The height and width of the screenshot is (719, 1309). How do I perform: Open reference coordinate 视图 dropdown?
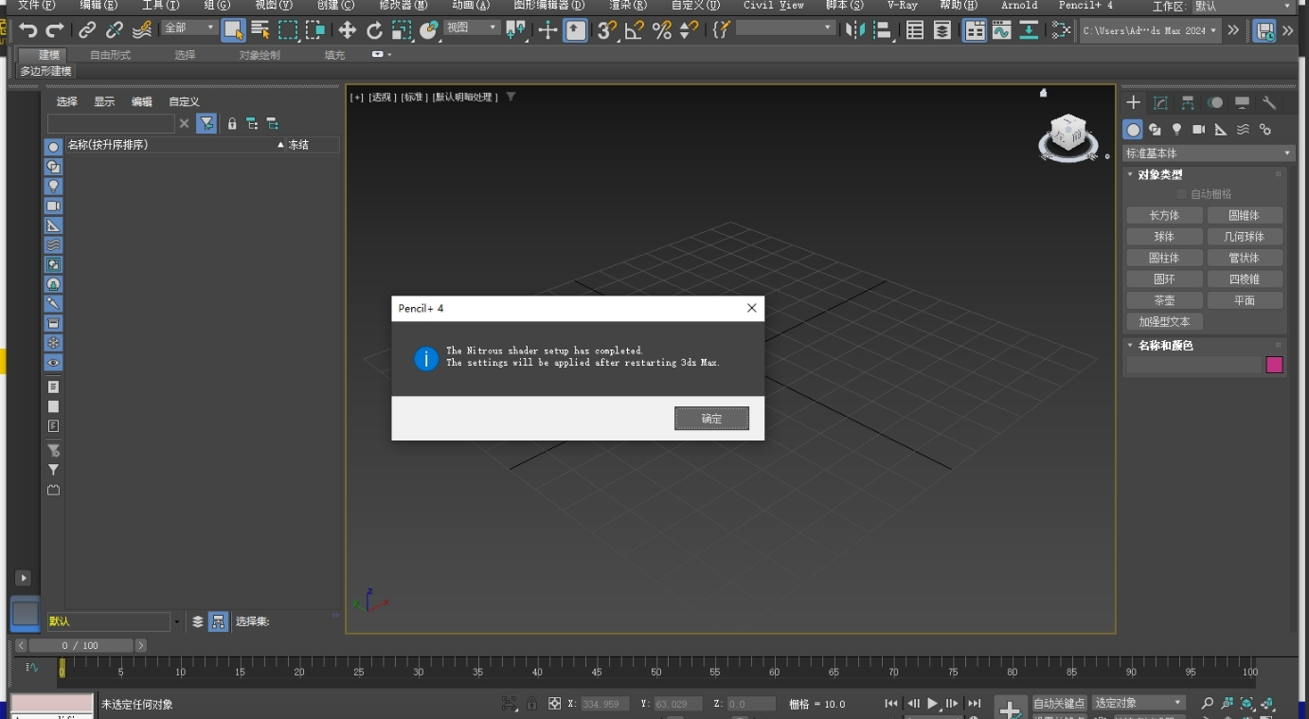pyautogui.click(x=472, y=27)
